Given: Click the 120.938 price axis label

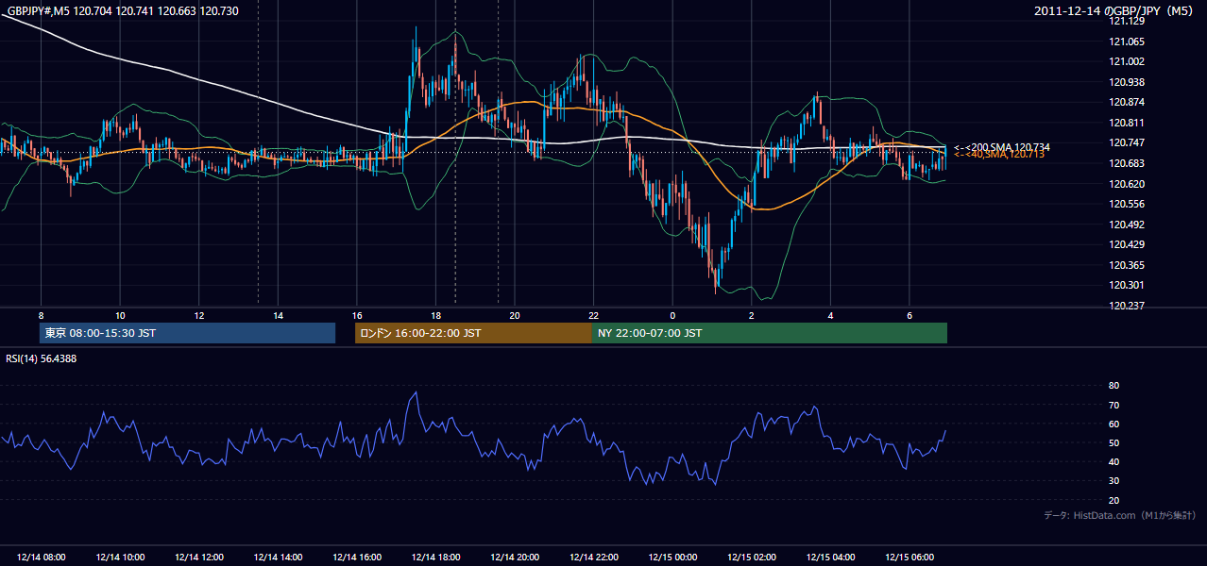Looking at the screenshot, I should click(x=1127, y=82).
